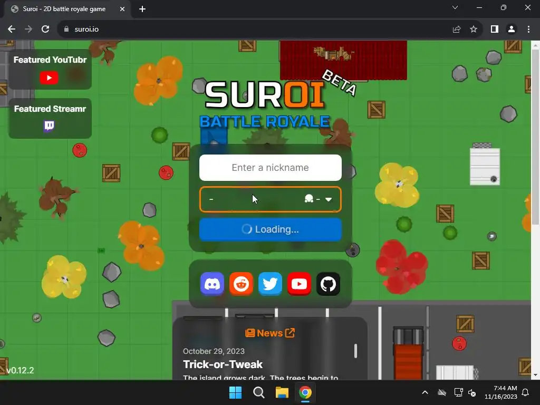Click the Chrome taskbar icon
540x405 pixels.
coord(305,392)
